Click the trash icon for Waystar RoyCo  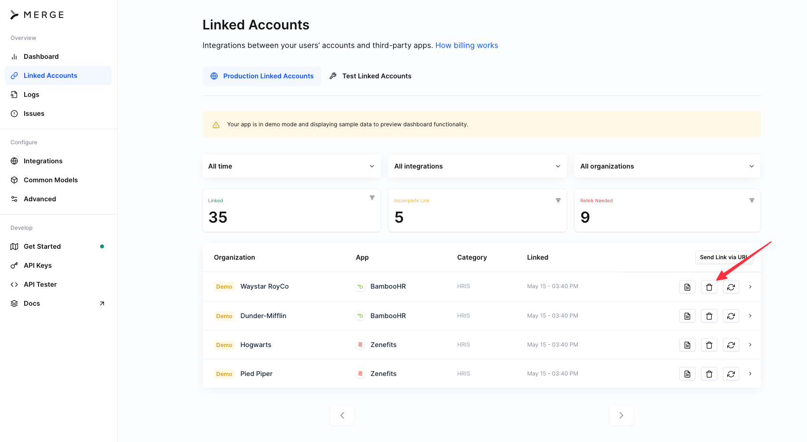(709, 287)
